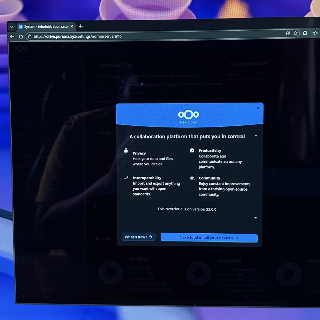320x320 pixels.
Task: Bookmark this page with the star
Action: pyautogui.click(x=295, y=33)
